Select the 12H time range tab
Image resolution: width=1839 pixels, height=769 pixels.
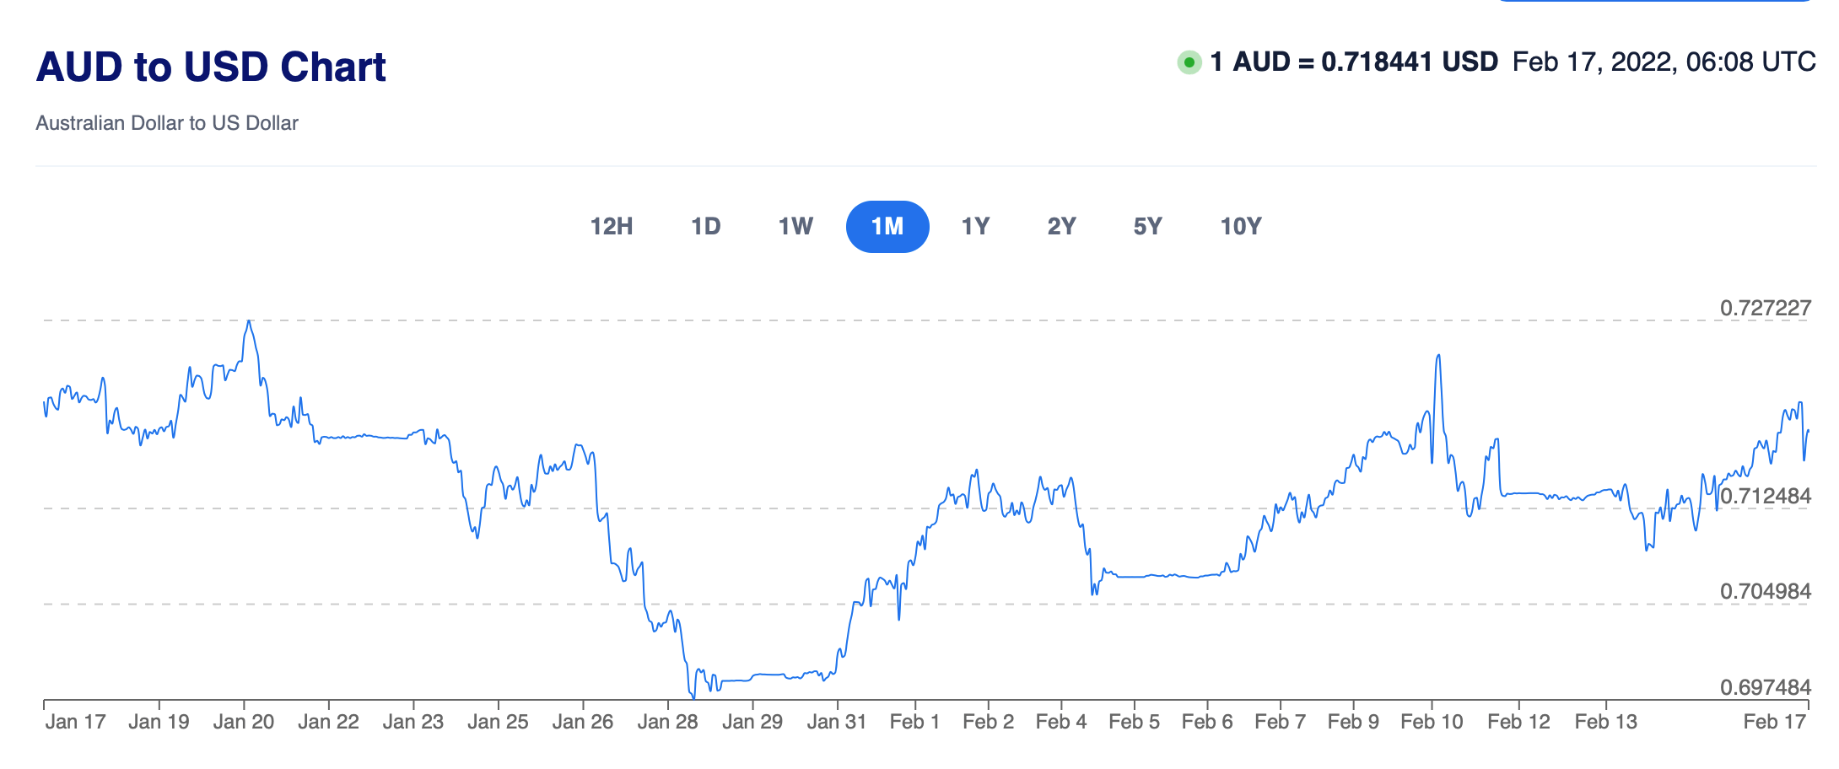click(x=612, y=227)
